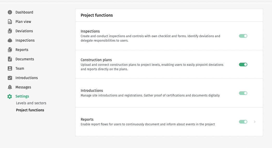Click the Plan view blueprint icon
272x148 pixels.
click(10, 22)
